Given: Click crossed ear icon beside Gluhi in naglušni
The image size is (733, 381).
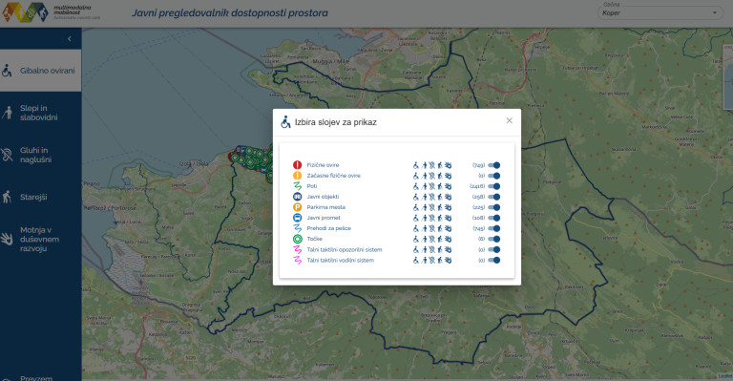Looking at the screenshot, I should [7, 155].
